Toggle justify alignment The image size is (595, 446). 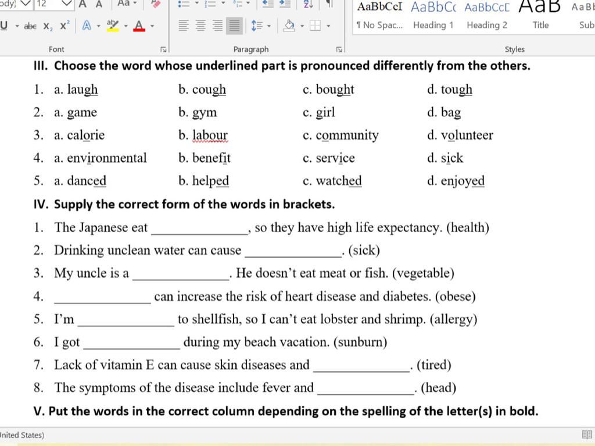234,26
